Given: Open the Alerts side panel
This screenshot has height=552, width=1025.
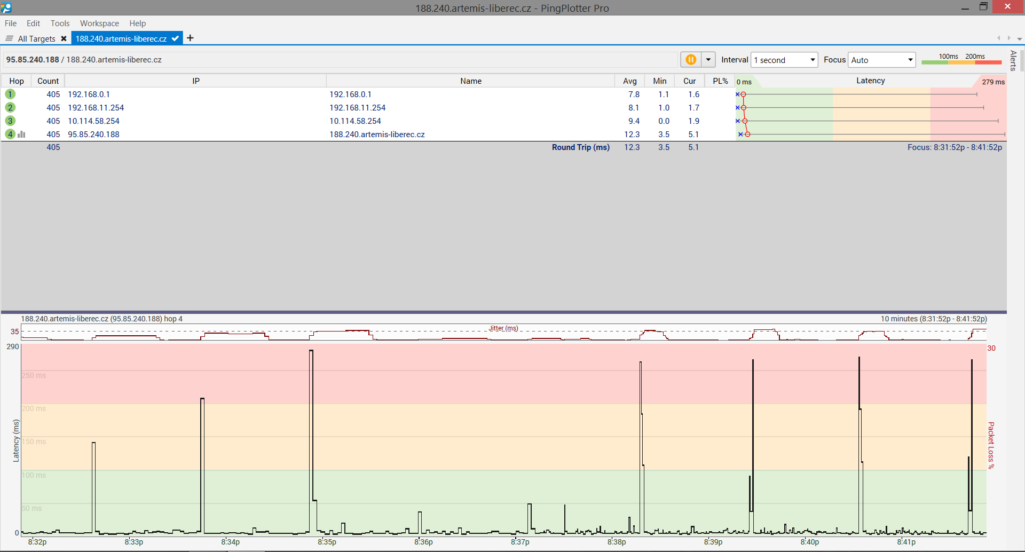Looking at the screenshot, I should 1013,60.
